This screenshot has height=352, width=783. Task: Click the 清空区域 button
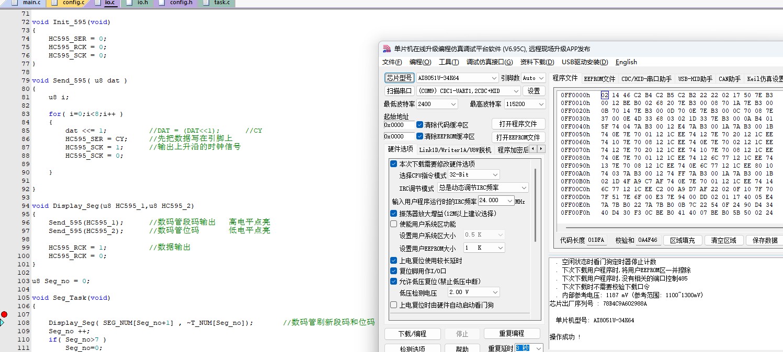click(x=723, y=240)
